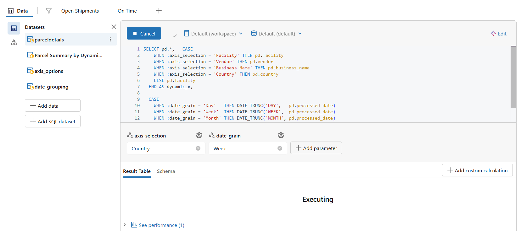
Task: Open the Default (workspace) catalog dropdown
Action: (213, 34)
